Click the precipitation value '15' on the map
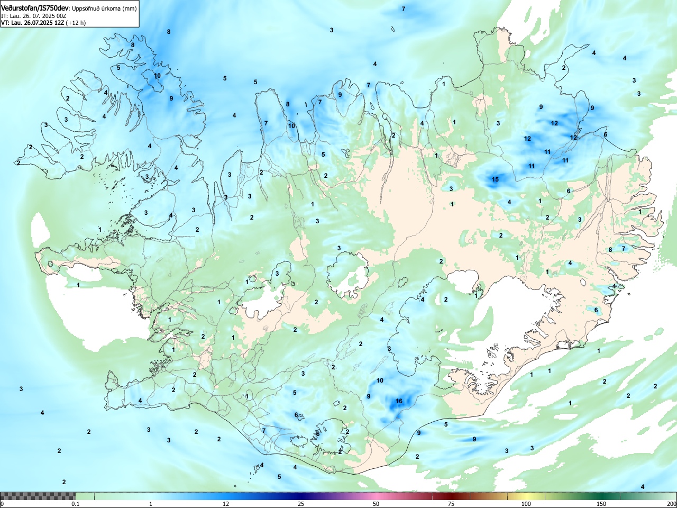677x508 pixels. [495, 179]
